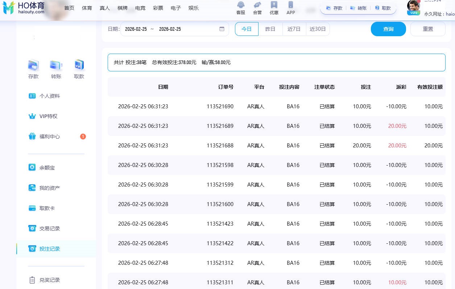Open 交易记录 in the sidebar

tap(49, 229)
